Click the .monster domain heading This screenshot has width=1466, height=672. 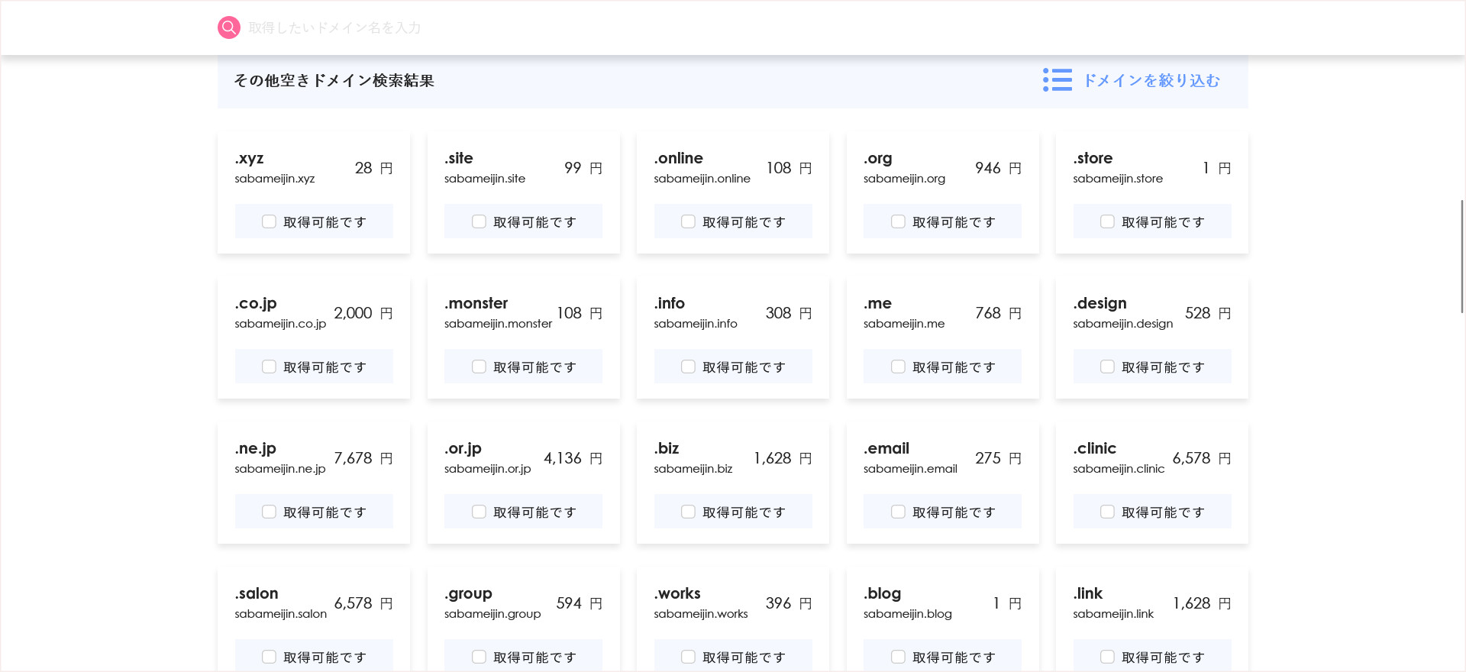[x=476, y=303]
